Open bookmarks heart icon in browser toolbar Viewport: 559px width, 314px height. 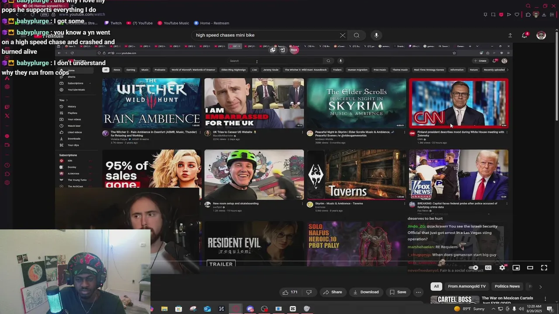[x=517, y=14]
